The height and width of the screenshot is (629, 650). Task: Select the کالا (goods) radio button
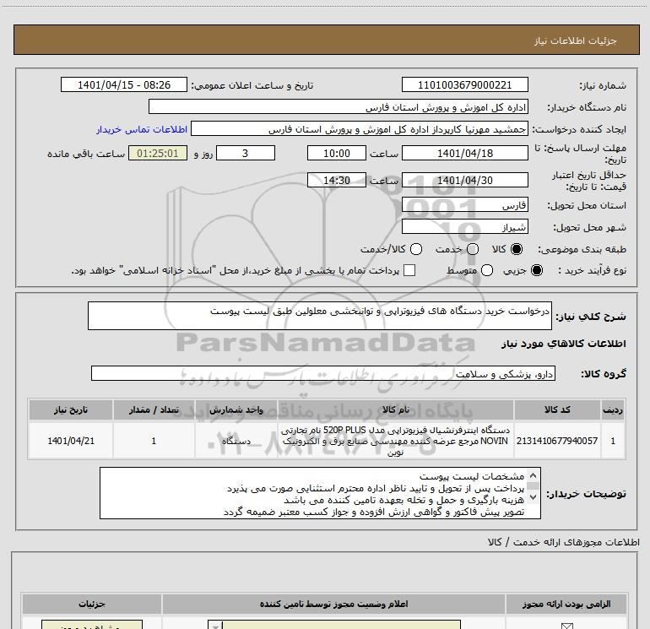517,249
